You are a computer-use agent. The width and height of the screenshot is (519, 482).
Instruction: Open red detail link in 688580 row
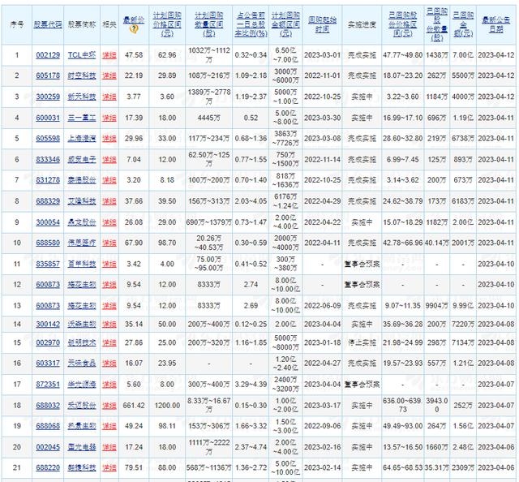[x=109, y=243]
